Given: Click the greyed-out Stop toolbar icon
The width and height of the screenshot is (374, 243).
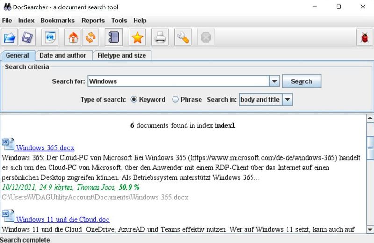Looking at the screenshot, I should coord(206,37).
